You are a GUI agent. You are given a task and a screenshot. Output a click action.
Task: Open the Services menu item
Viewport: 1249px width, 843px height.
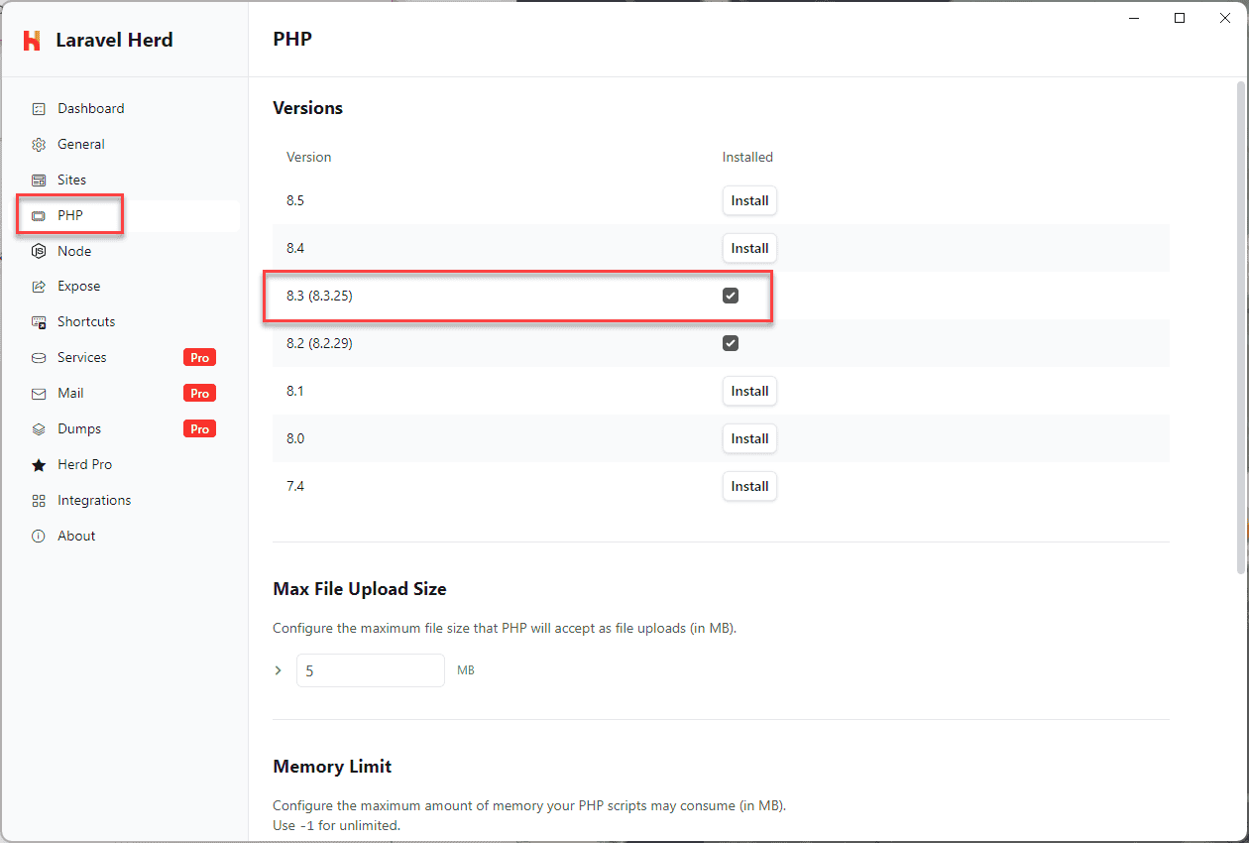click(x=81, y=358)
